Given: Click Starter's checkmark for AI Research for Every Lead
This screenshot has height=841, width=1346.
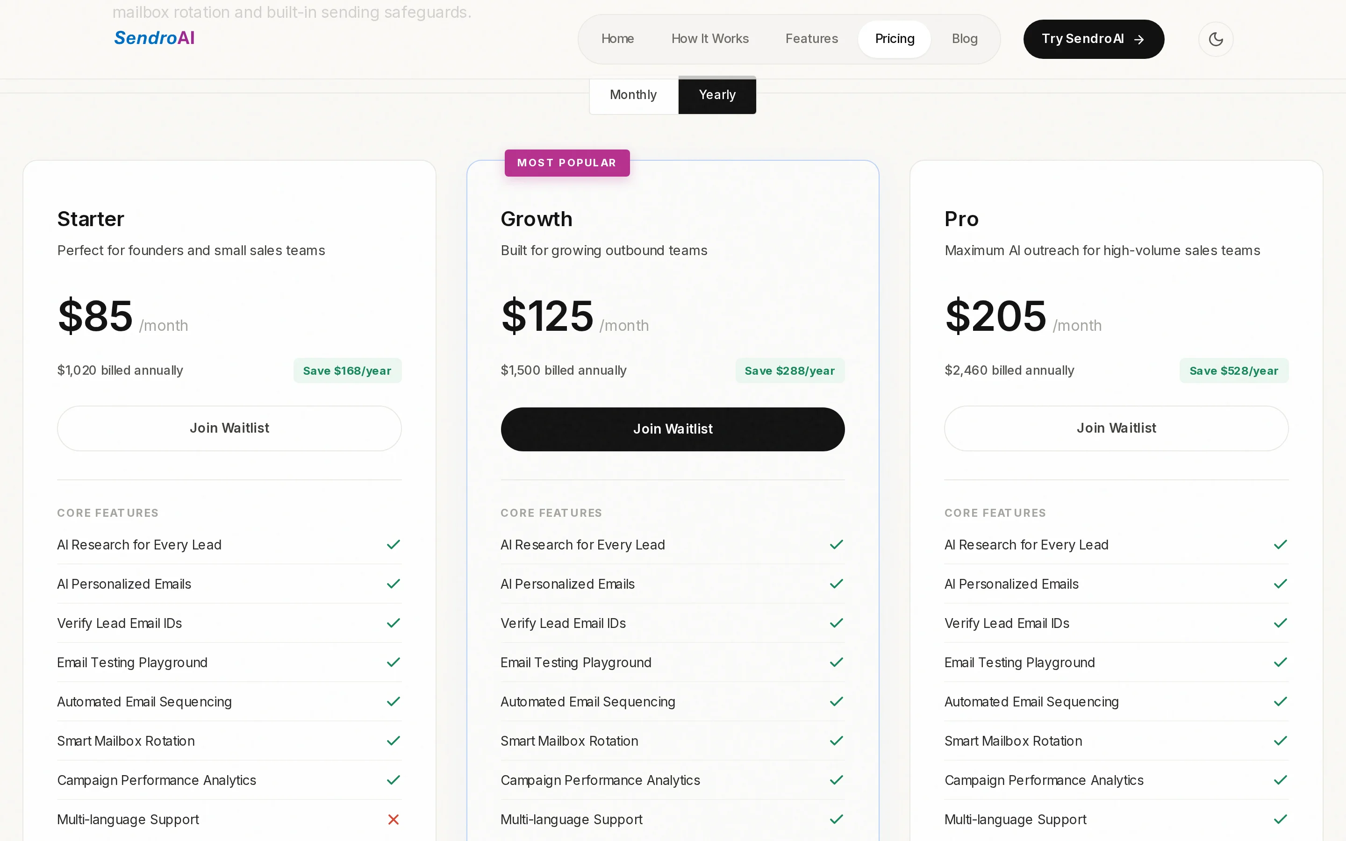Looking at the screenshot, I should pyautogui.click(x=393, y=544).
